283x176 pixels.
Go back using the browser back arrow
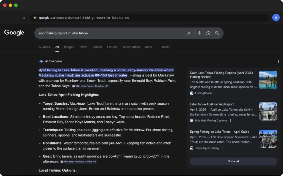7,18
